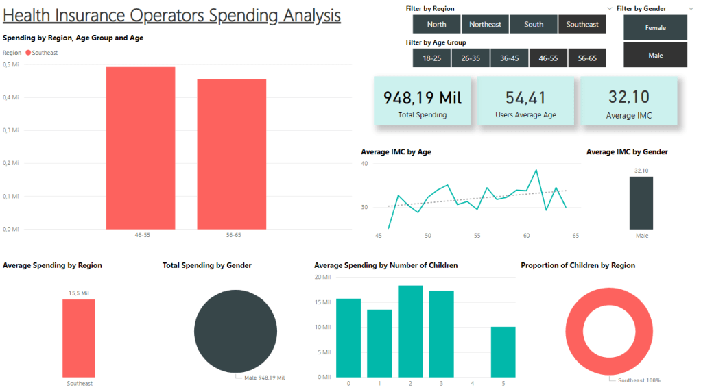Toggle the North region filter
This screenshot has width=701, height=392.
click(x=436, y=25)
